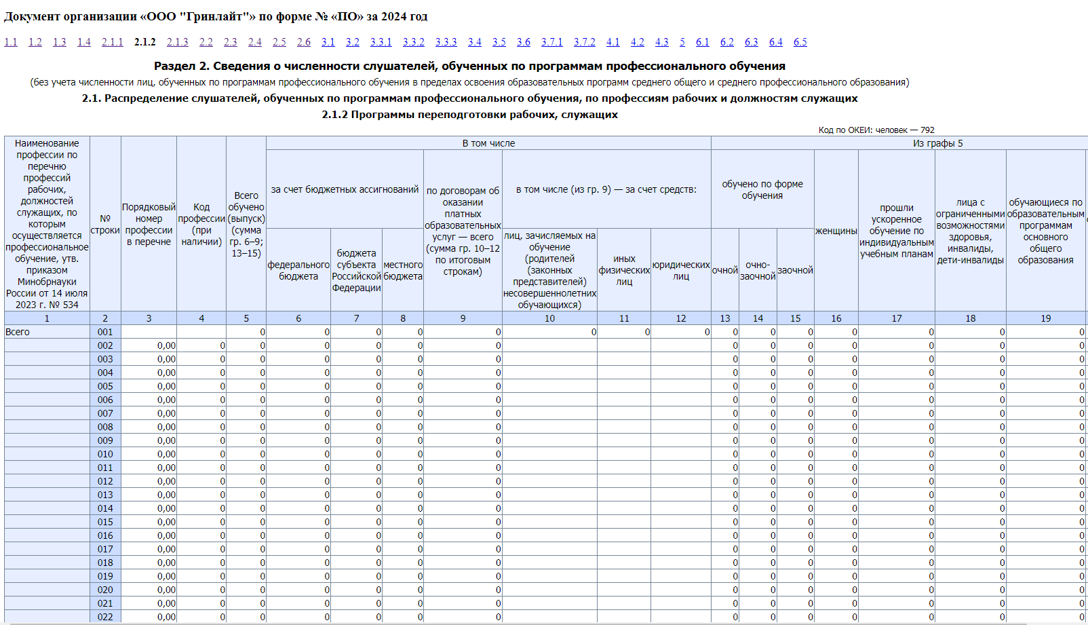Viewport: 1088px width, 625px height.
Task: Click row number 022 cell
Action: (105, 617)
